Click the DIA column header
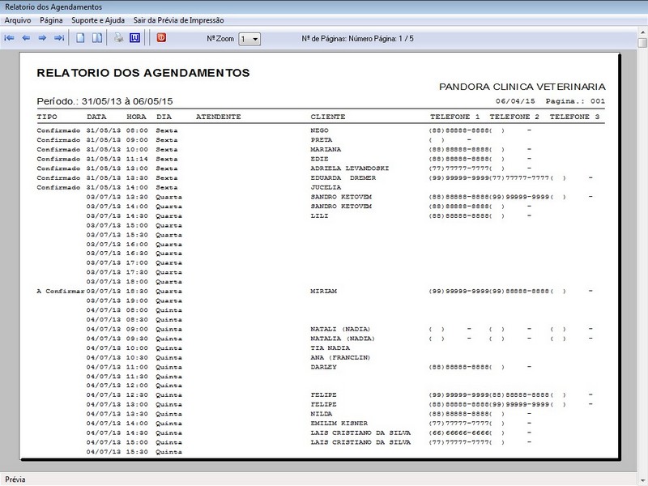This screenshot has width=648, height=486. pos(164,117)
